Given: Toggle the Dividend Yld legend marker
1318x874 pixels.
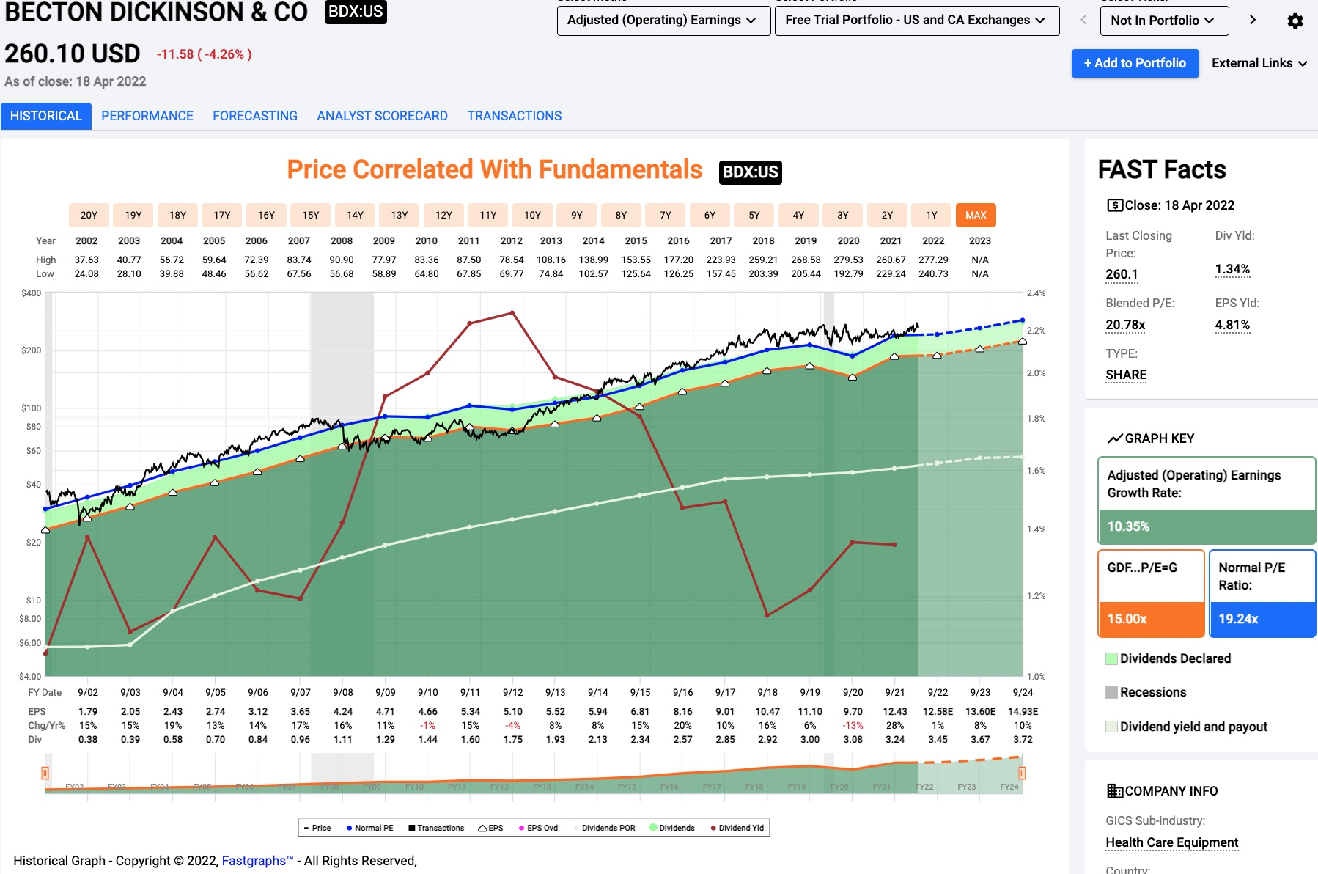Looking at the screenshot, I should 713,828.
